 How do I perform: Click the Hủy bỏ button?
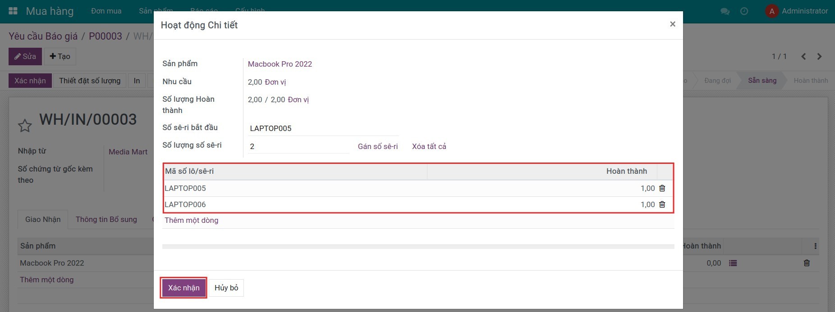click(x=226, y=288)
